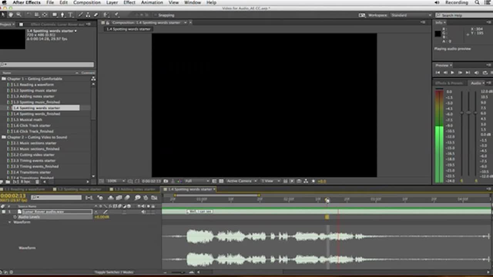Click the timeline layer search field
Viewport: 493px width, 277px height.
pyautogui.click(x=57, y=198)
